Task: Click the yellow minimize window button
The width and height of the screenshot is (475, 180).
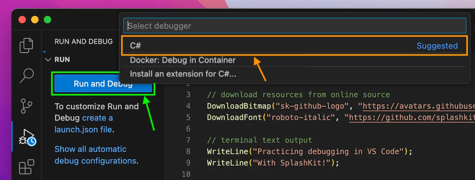Action: click(35, 20)
